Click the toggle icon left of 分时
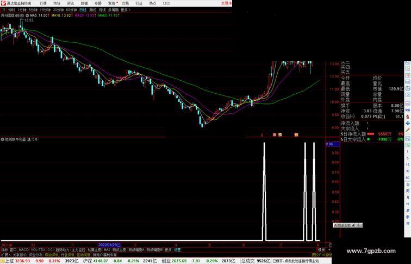 coord(3,10)
